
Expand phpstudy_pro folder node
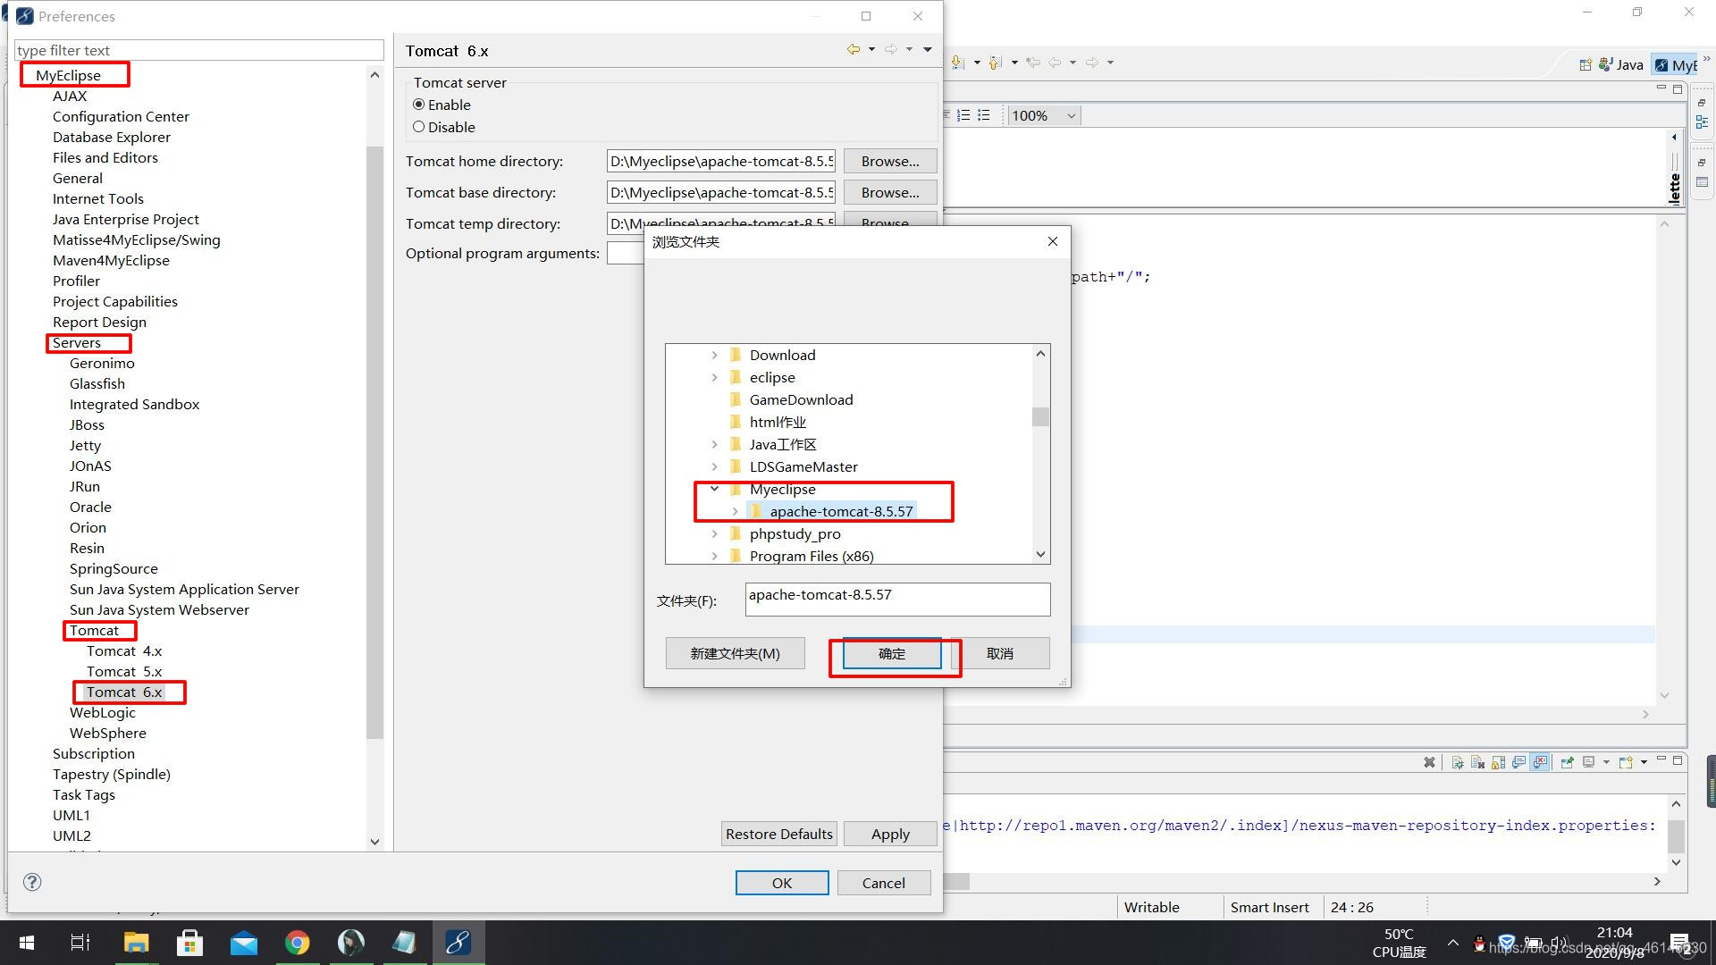point(714,533)
